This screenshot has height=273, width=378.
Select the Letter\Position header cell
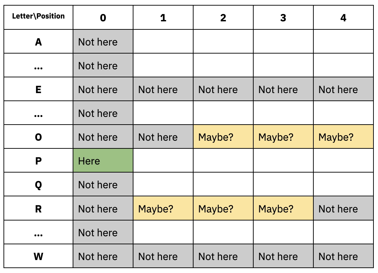pos(38,17)
